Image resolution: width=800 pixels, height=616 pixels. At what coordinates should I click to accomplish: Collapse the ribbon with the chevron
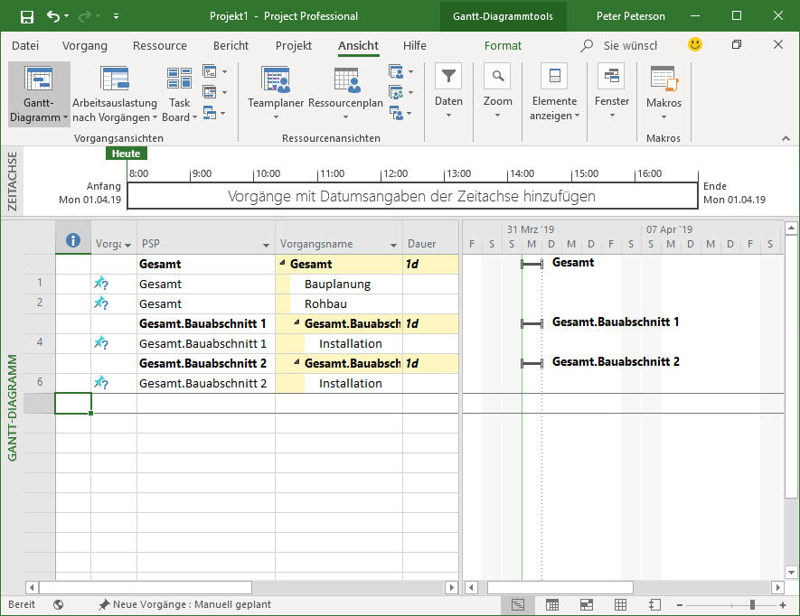coord(786,138)
